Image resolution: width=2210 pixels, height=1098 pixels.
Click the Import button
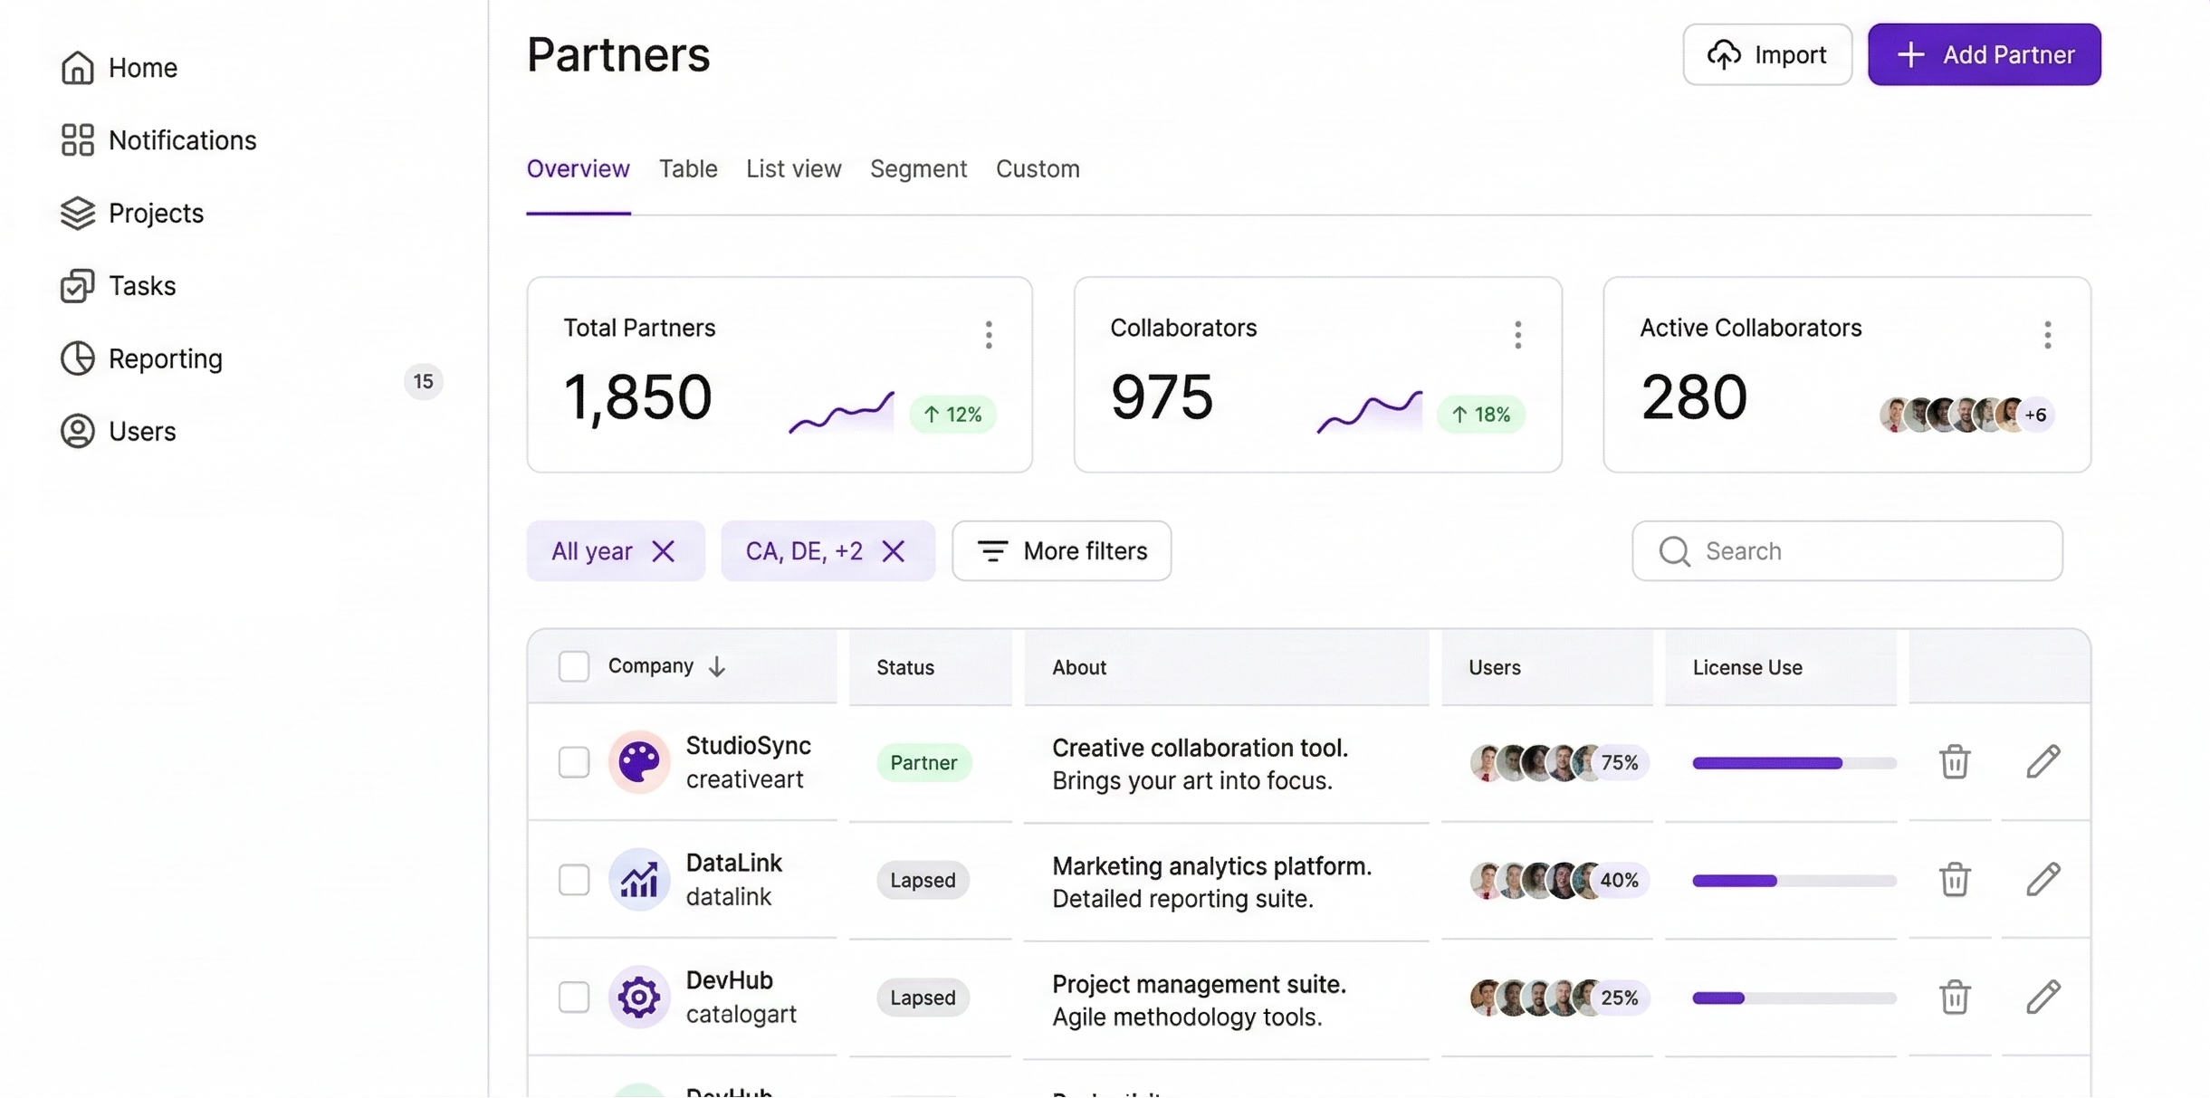(1765, 54)
